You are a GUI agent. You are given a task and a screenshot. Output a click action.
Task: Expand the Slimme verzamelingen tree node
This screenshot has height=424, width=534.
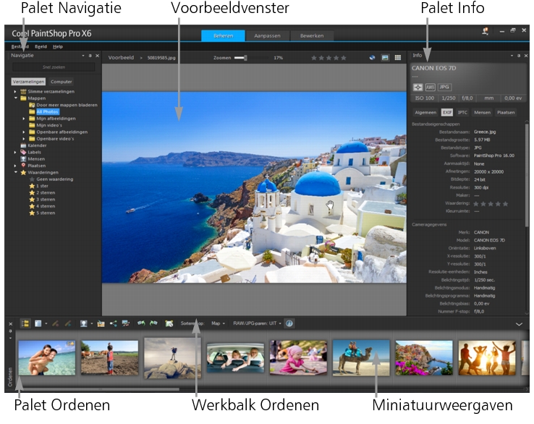(x=15, y=91)
